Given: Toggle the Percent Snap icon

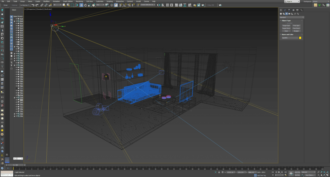Looking at the screenshot, I should pos(129,5).
